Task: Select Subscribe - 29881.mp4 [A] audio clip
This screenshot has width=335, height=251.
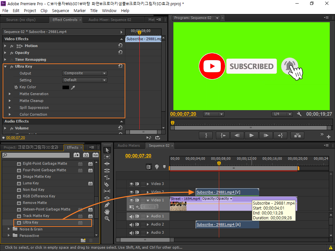Action: [x=227, y=225]
